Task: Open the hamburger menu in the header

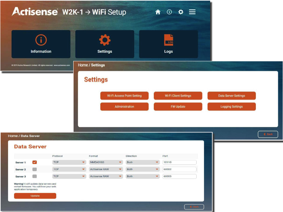Action: [x=192, y=12]
